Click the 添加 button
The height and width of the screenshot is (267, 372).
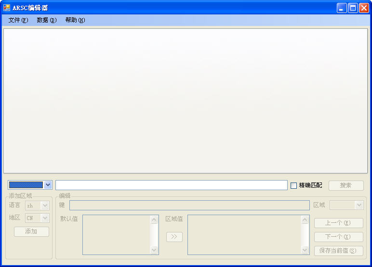pyautogui.click(x=31, y=231)
